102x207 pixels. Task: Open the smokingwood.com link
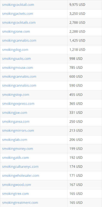point(16,185)
